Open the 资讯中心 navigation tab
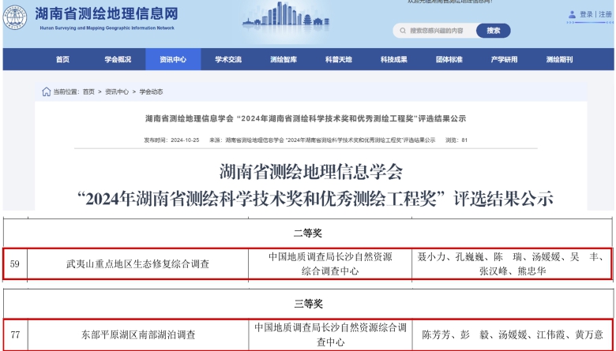 [x=173, y=59]
